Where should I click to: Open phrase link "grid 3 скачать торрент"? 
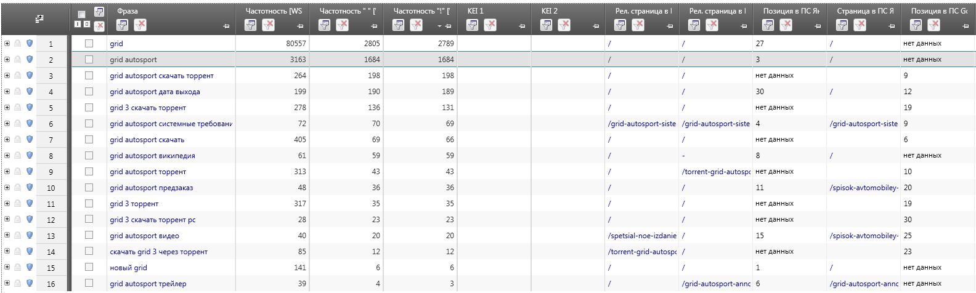pos(148,108)
